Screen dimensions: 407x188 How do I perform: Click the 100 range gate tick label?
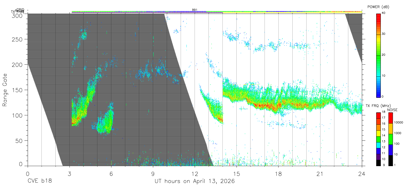pos(18,115)
